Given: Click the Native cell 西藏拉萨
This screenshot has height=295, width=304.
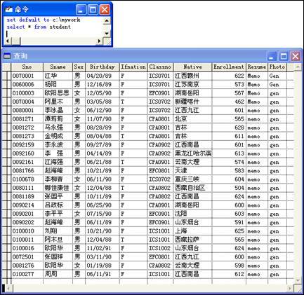Looking at the screenshot, I should [x=192, y=240].
